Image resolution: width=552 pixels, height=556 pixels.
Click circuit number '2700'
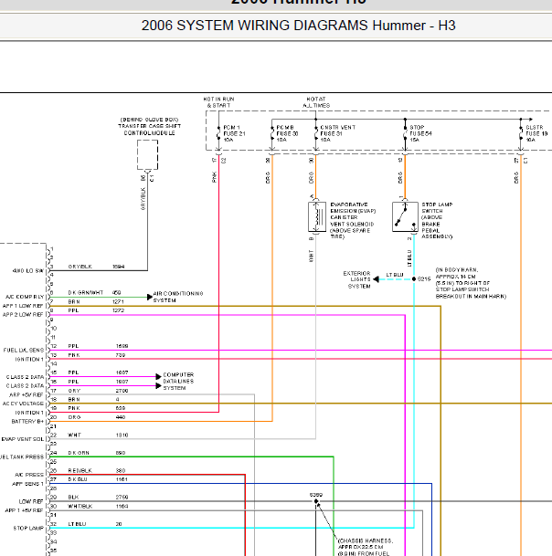122,391
